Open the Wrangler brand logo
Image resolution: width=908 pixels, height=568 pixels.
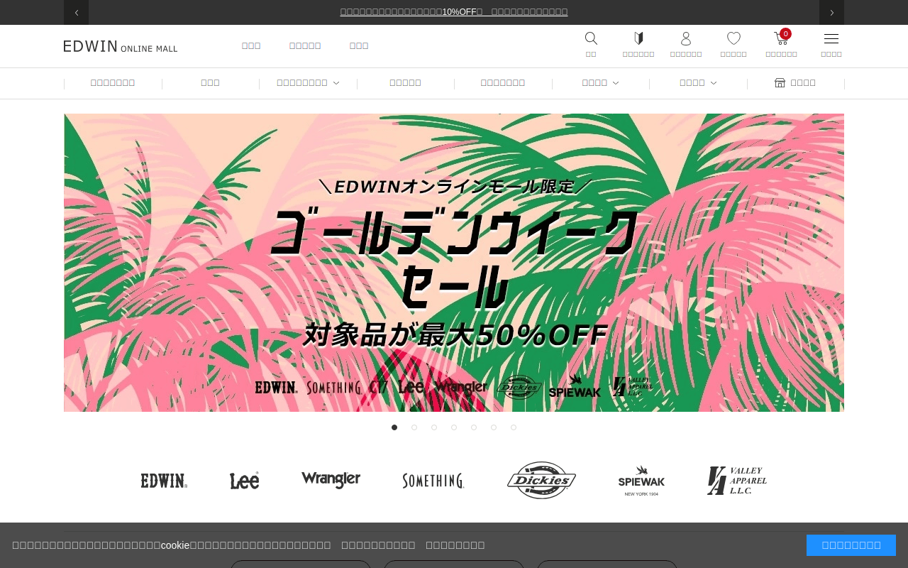[331, 480]
